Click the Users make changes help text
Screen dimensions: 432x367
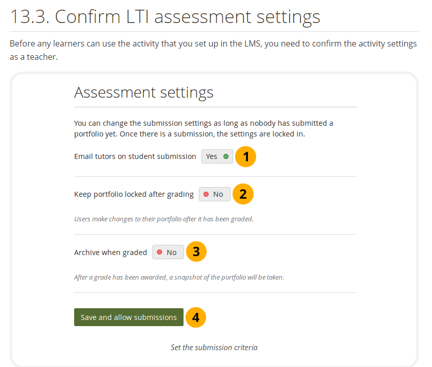[x=164, y=219]
